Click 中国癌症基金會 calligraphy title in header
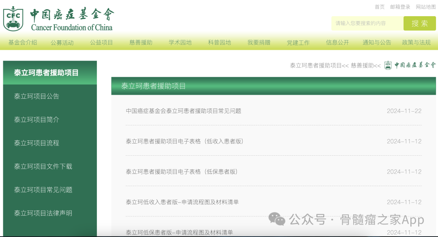Image resolution: width=438 pixels, height=237 pixels. [x=72, y=15]
